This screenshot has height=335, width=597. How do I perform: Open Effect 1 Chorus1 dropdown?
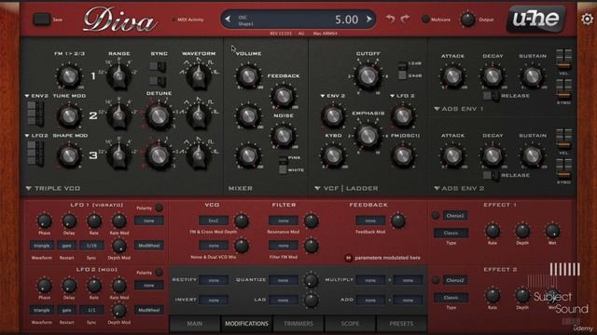point(455,216)
